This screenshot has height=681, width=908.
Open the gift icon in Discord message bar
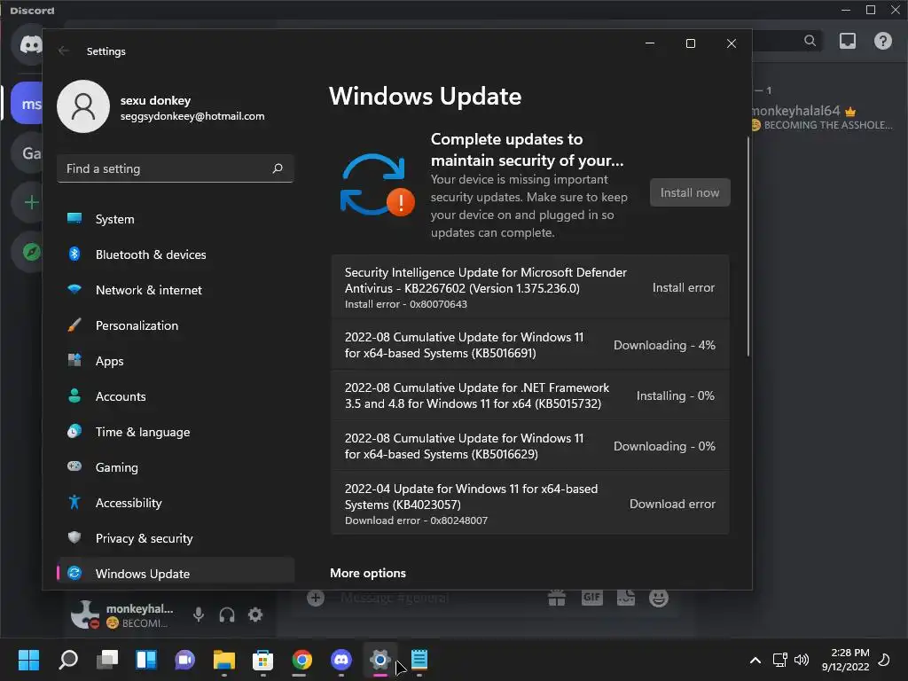(557, 598)
